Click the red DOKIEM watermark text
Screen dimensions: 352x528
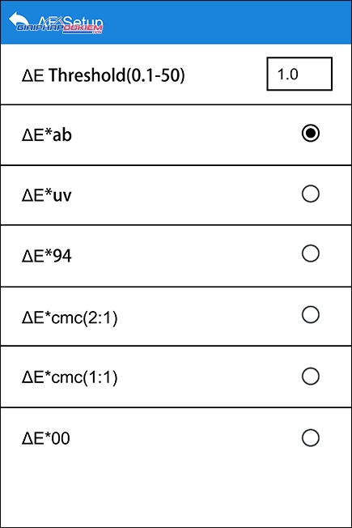[x=83, y=28]
